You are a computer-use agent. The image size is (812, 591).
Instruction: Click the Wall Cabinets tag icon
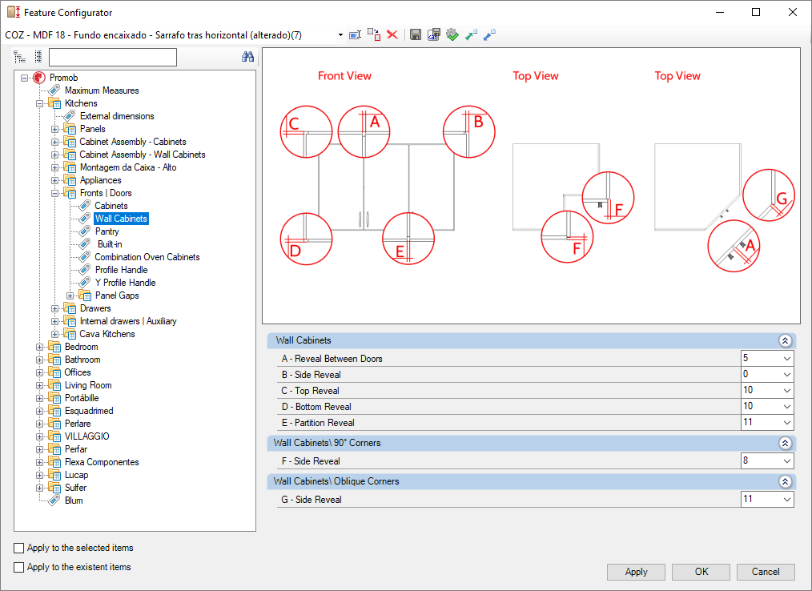click(84, 219)
